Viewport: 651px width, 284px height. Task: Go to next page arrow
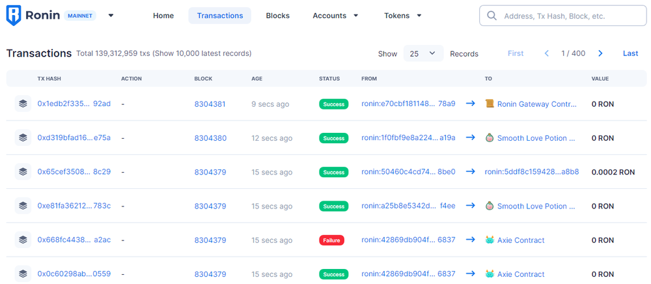(x=600, y=53)
